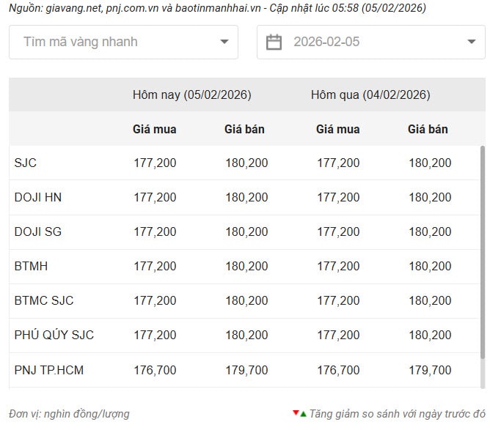This screenshot has width=490, height=430.
Task: Select the DOJI HN row label
Action: 38,197
